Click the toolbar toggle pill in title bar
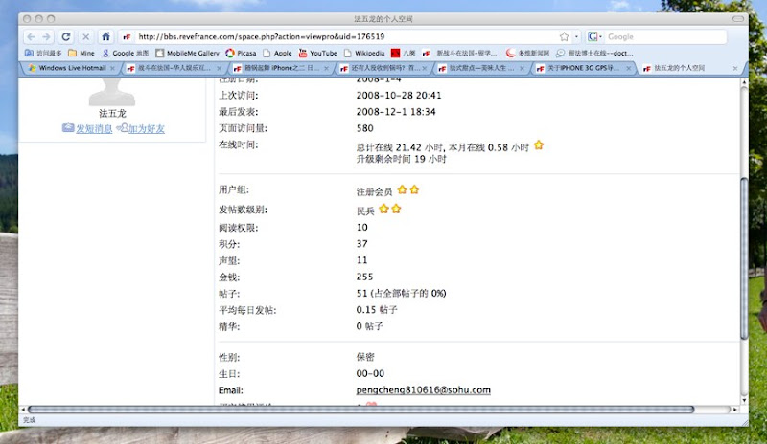 (x=738, y=18)
